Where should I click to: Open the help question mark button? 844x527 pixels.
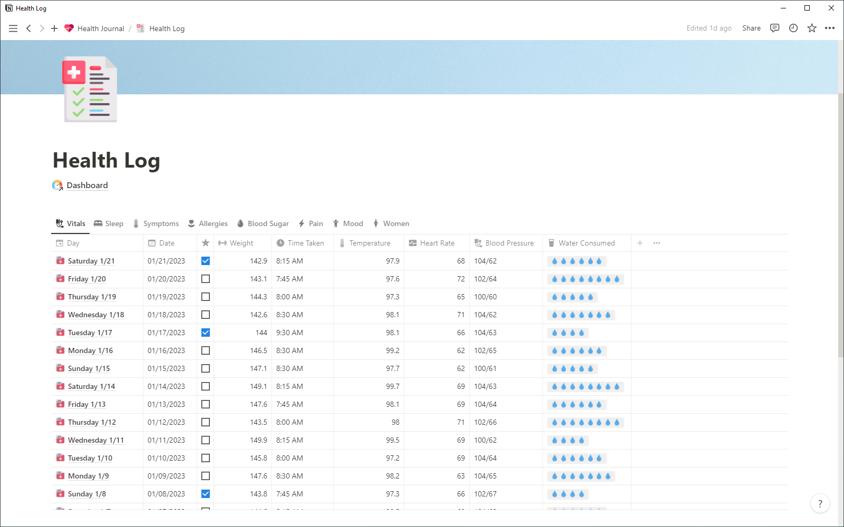pyautogui.click(x=820, y=503)
